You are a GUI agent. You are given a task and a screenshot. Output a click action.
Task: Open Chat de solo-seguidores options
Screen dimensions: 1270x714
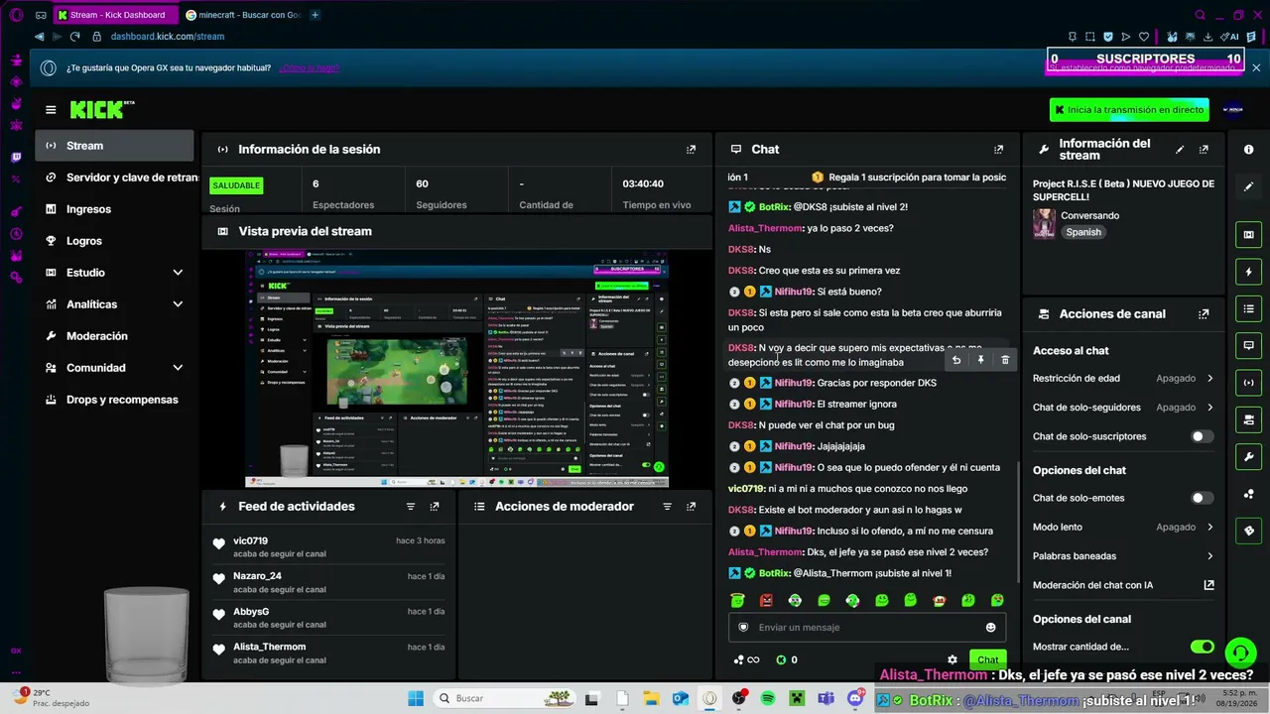point(1123,408)
